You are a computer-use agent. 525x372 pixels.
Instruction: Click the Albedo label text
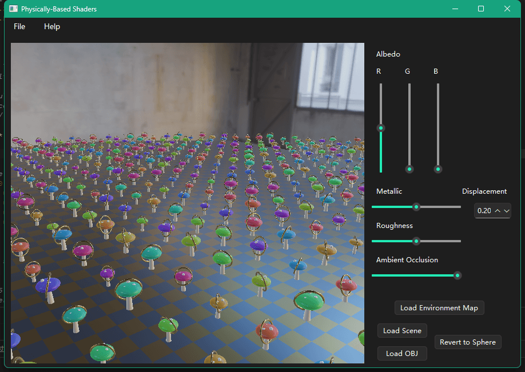coord(388,54)
